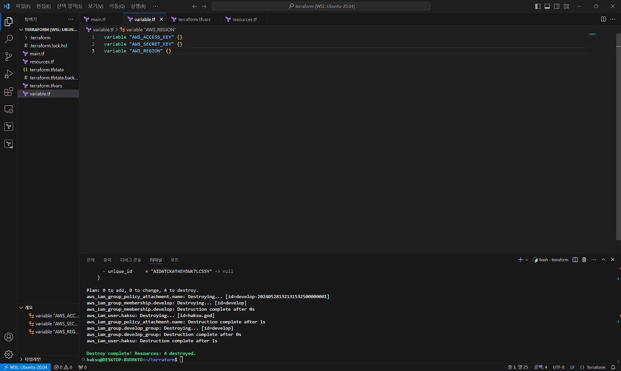This screenshot has height=371, width=621.
Task: Click the editor minimap
Action: (592, 34)
